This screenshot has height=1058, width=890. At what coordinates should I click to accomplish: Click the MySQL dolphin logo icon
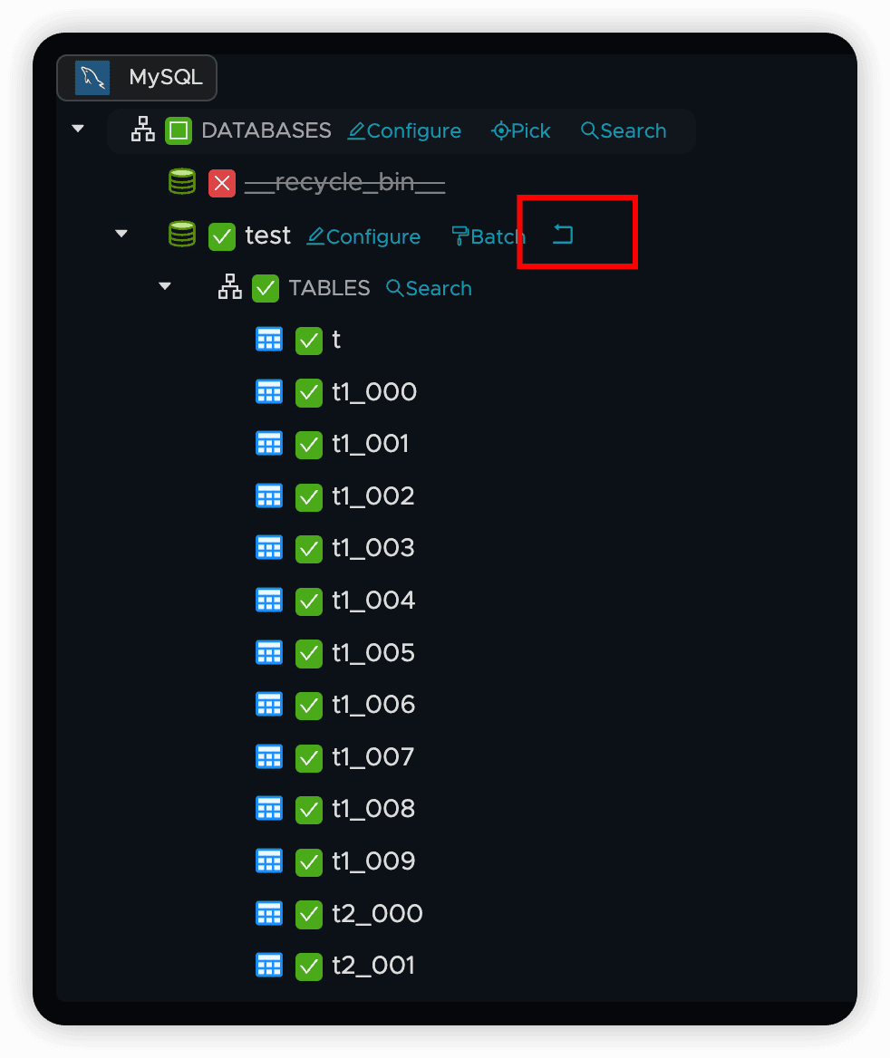(92, 78)
